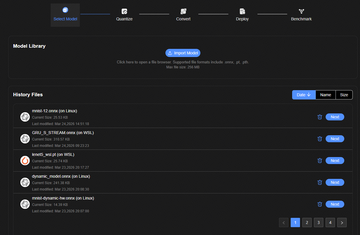Select the Select Model step tab
This screenshot has height=235, width=360.
coord(65,15)
